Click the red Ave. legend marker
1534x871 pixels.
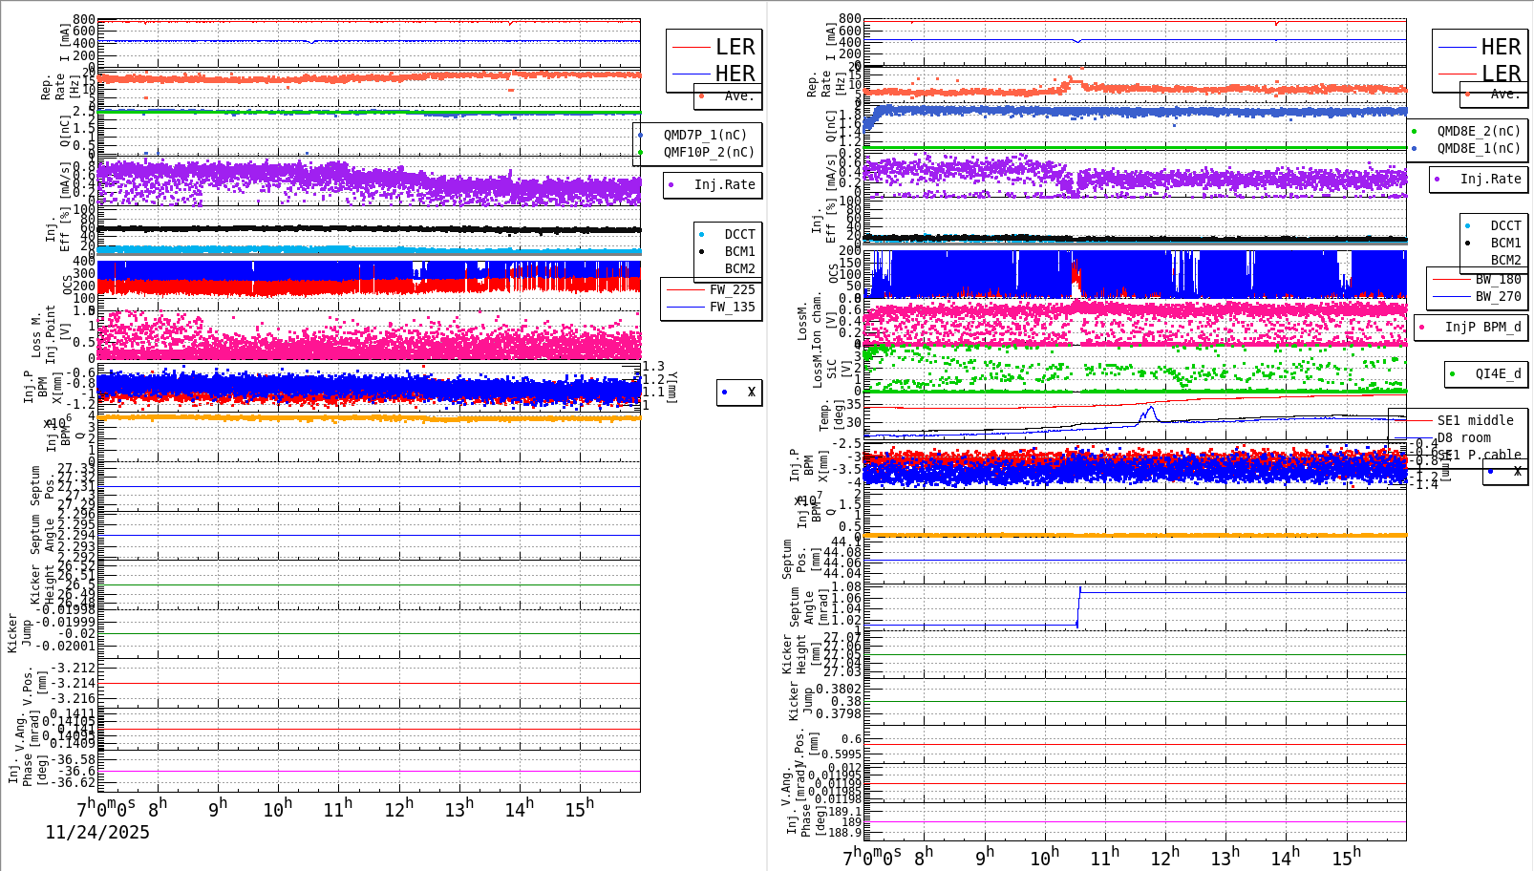coord(703,96)
